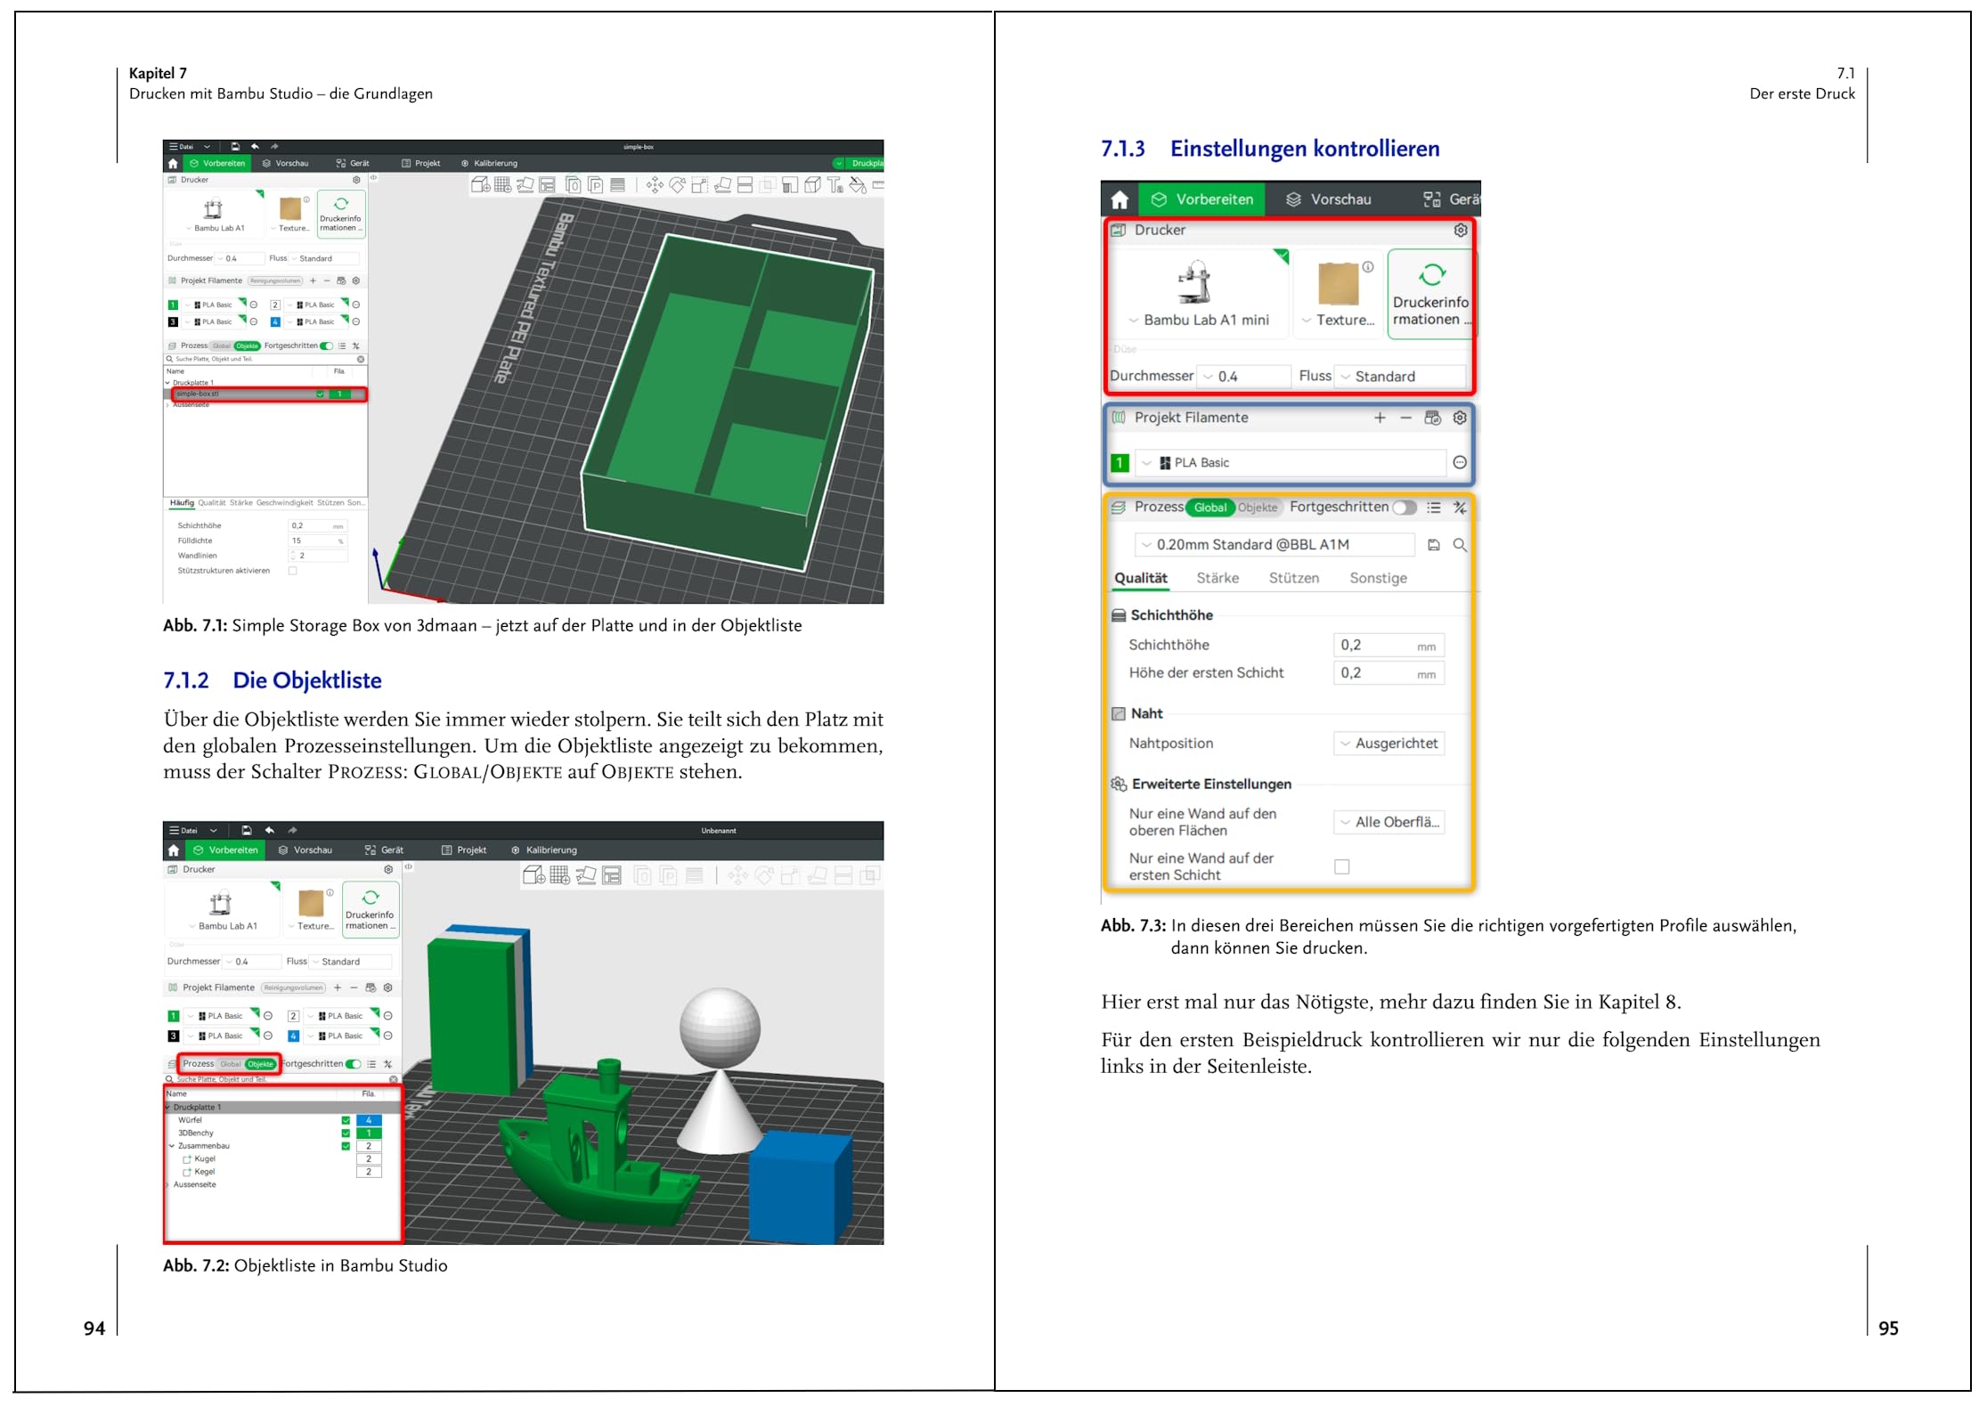Click the settings list icon in Abb. 7.3
The image size is (1987, 1406).
coord(1434,508)
